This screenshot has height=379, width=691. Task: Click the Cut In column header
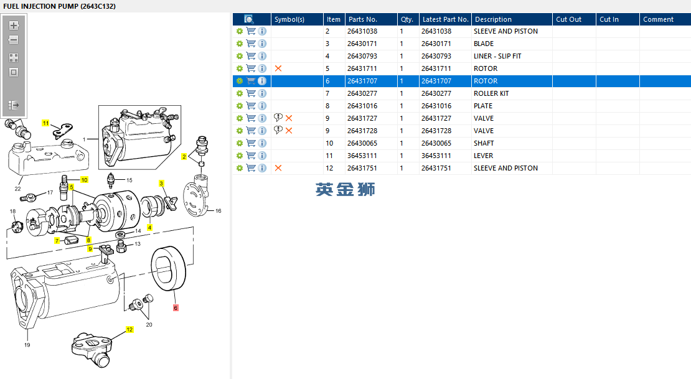618,19
